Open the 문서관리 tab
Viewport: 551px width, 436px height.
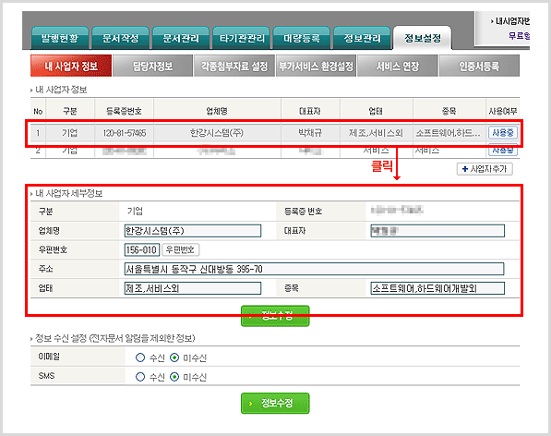click(181, 38)
